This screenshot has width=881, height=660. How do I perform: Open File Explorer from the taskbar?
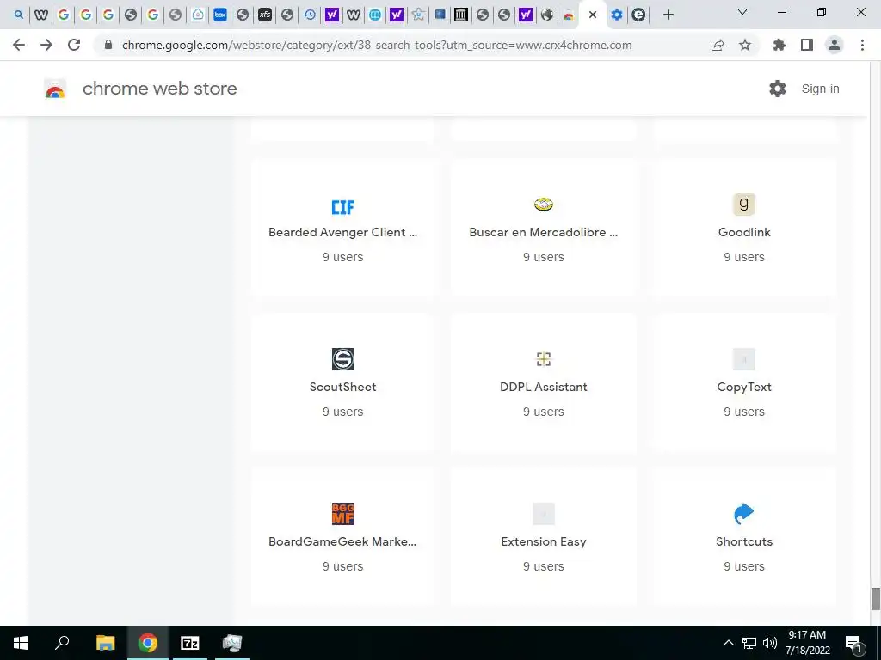point(105,643)
